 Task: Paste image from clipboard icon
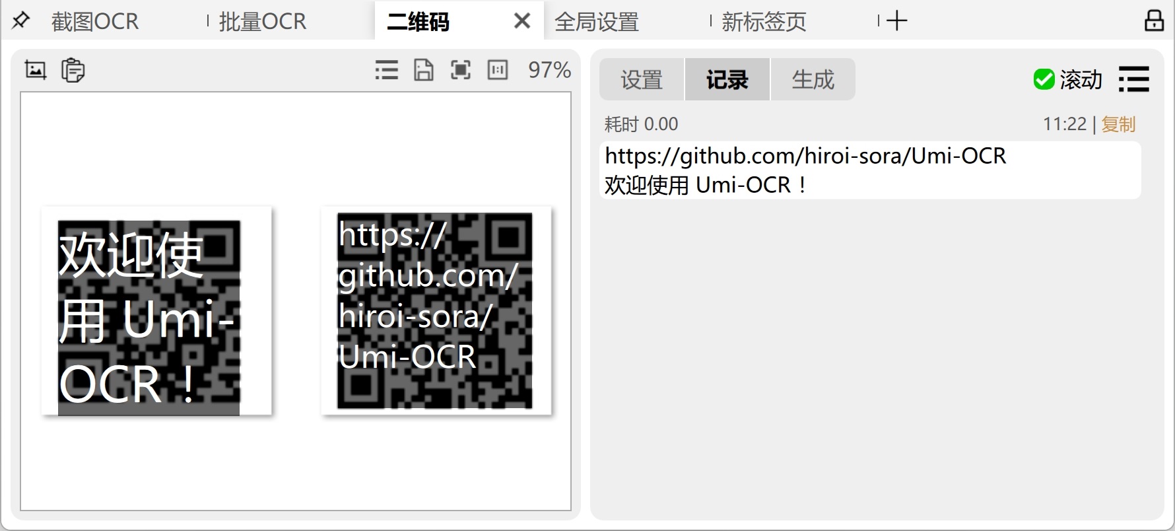pos(73,70)
